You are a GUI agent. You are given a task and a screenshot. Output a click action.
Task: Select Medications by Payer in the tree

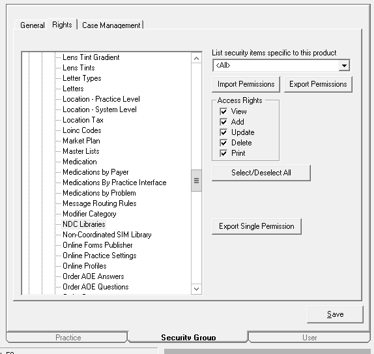96,172
